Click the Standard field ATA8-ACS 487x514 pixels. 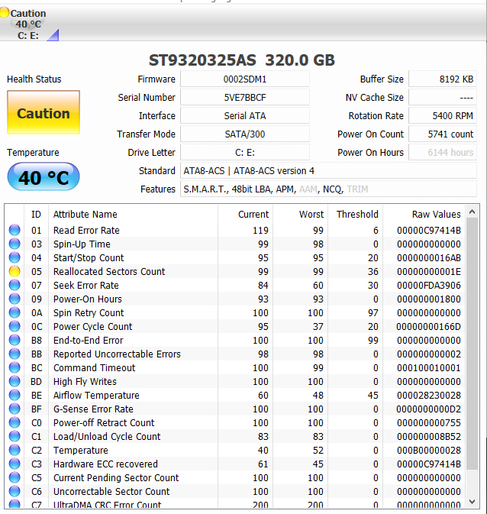pos(328,171)
